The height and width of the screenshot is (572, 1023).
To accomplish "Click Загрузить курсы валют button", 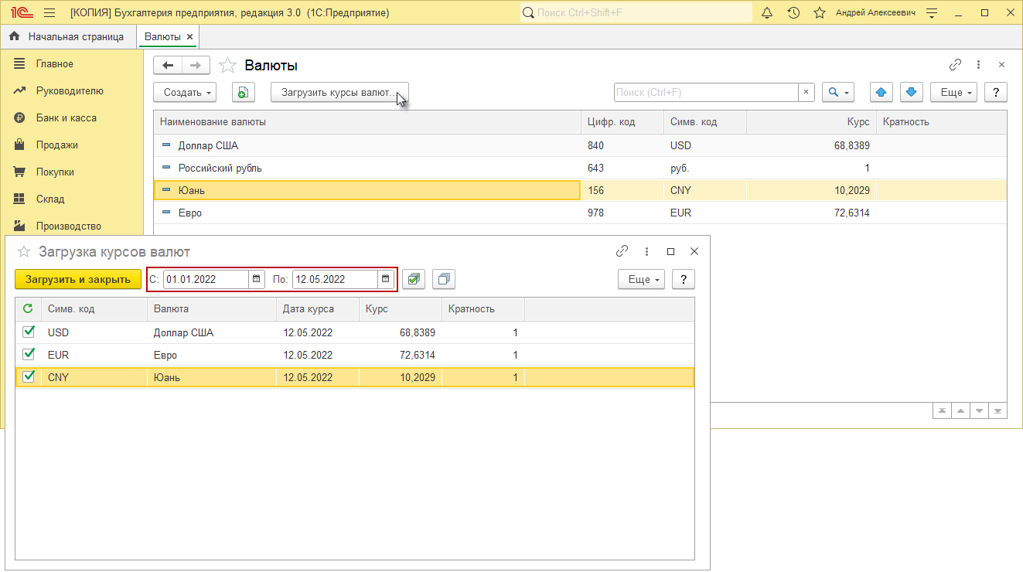I will click(x=339, y=92).
